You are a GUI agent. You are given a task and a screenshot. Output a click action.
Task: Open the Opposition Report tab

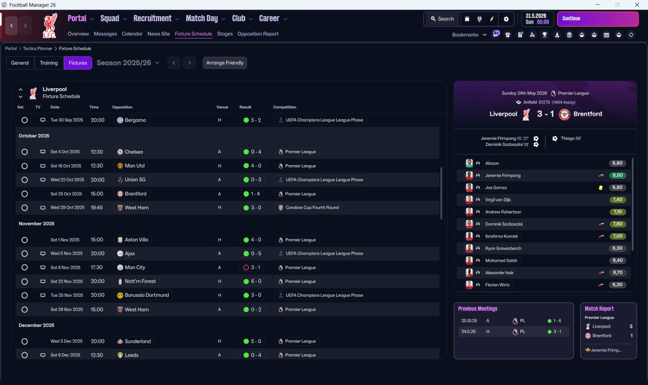tap(258, 34)
